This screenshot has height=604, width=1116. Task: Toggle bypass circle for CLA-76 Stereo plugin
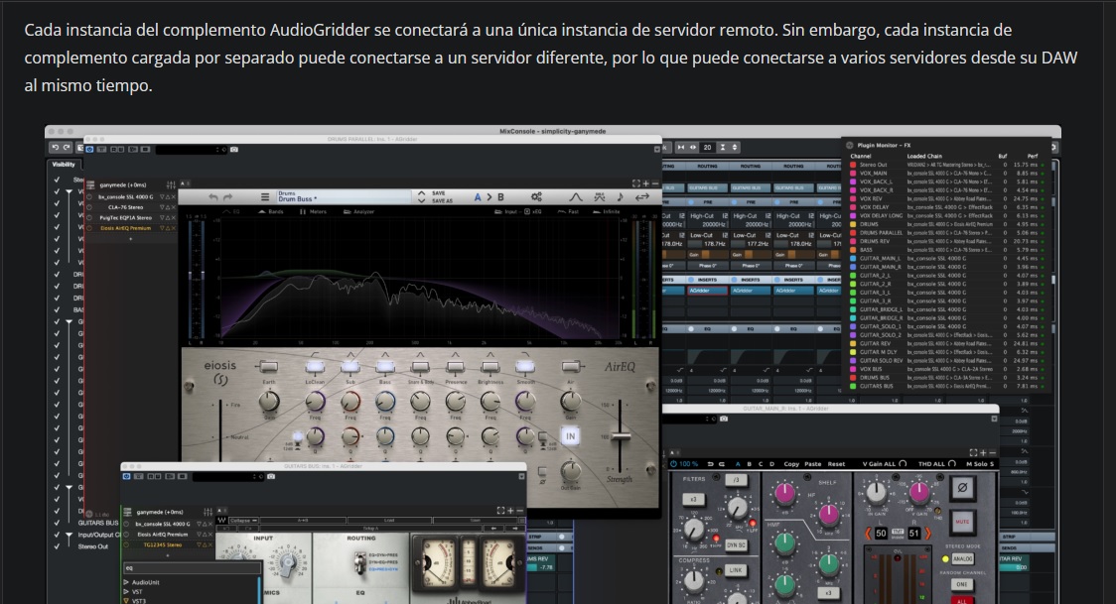[89, 207]
